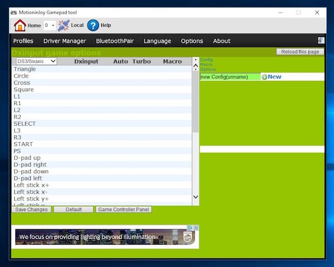Screen dimensions: 334x267
Task: Click the Help label in toolbar
Action: pyautogui.click(x=106, y=25)
